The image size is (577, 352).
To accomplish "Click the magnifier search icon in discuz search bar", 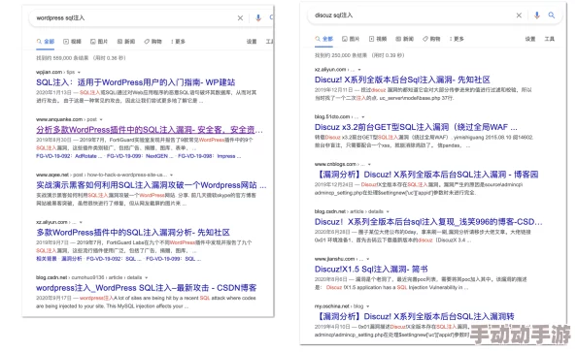I will (x=551, y=16).
